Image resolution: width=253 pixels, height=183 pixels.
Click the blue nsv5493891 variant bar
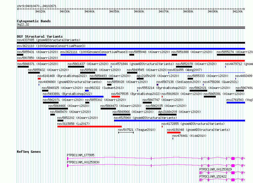[x=73, y=97]
